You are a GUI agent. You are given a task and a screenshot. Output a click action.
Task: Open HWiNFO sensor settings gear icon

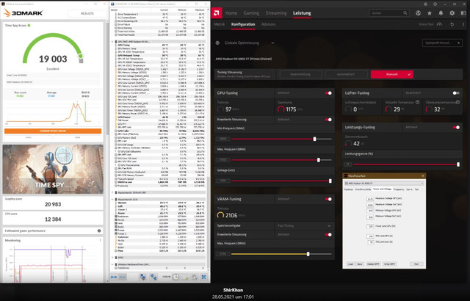pyautogui.click(x=195, y=277)
